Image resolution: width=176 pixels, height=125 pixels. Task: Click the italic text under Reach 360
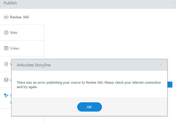pos(11,102)
